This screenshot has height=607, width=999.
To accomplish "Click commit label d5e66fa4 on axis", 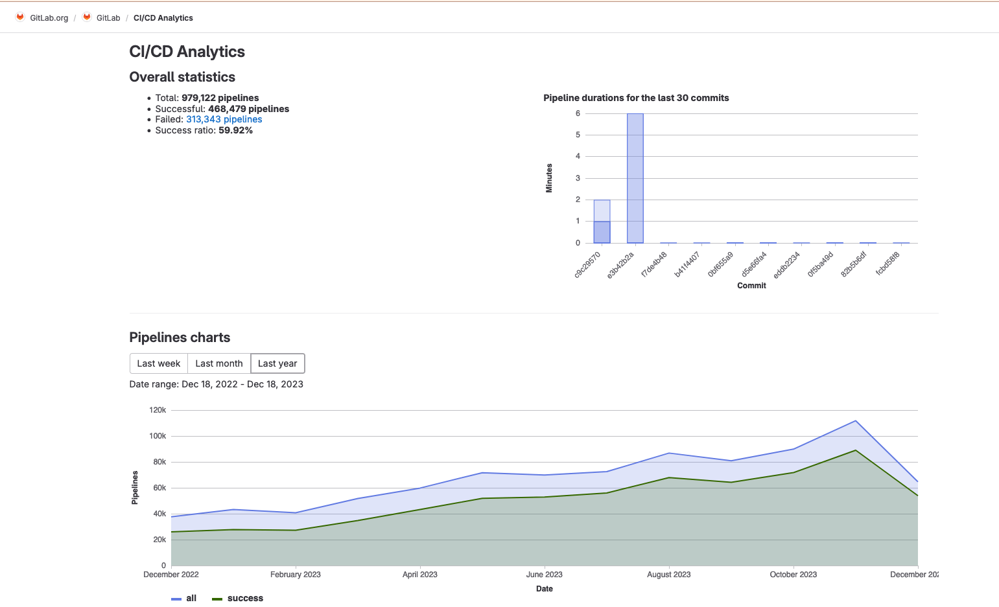I will (x=754, y=265).
